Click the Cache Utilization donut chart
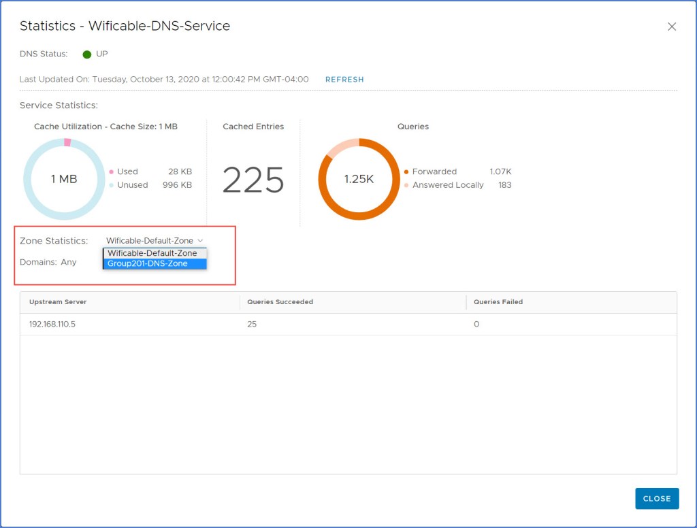The width and height of the screenshot is (697, 528). pos(64,179)
